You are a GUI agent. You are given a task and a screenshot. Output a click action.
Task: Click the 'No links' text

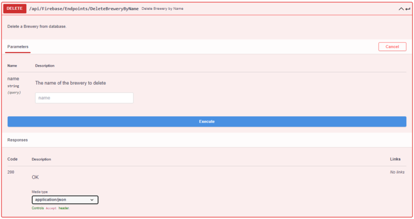tap(398, 171)
